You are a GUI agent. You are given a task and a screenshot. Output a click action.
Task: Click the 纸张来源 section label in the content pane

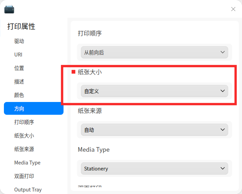tap(90, 111)
